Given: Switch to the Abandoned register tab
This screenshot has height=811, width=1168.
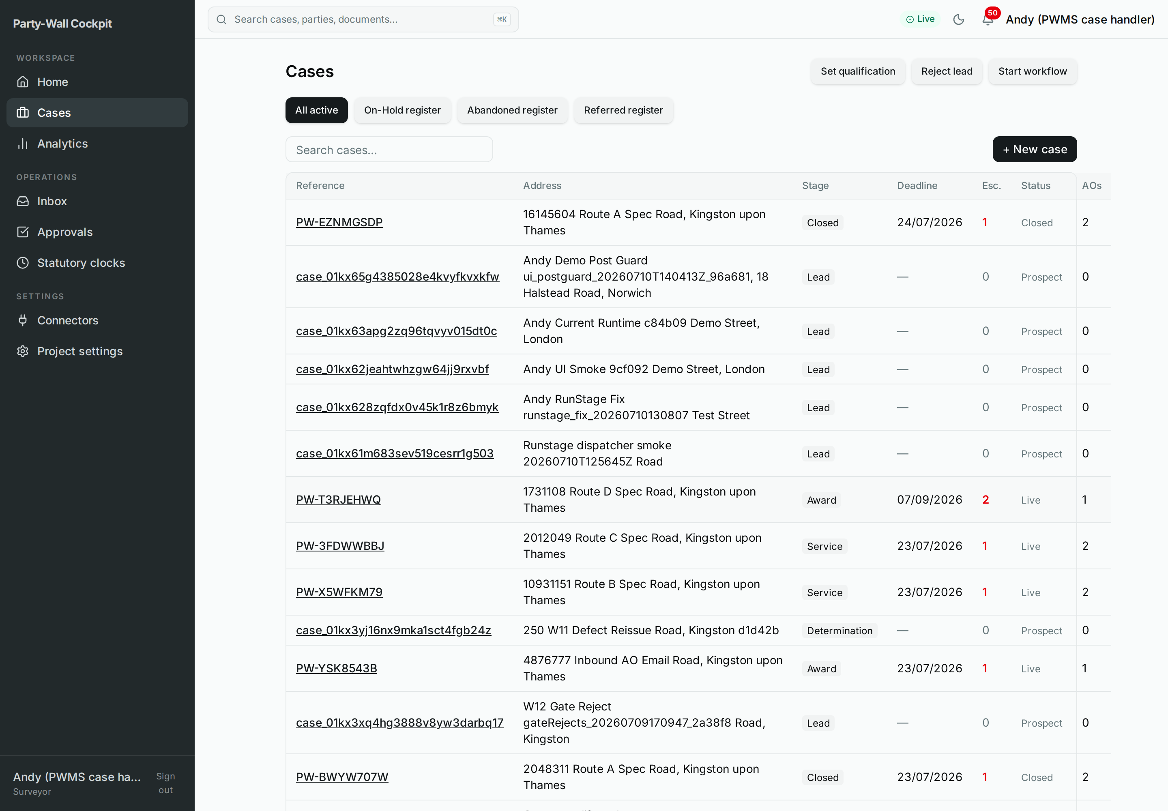Looking at the screenshot, I should (x=512, y=110).
